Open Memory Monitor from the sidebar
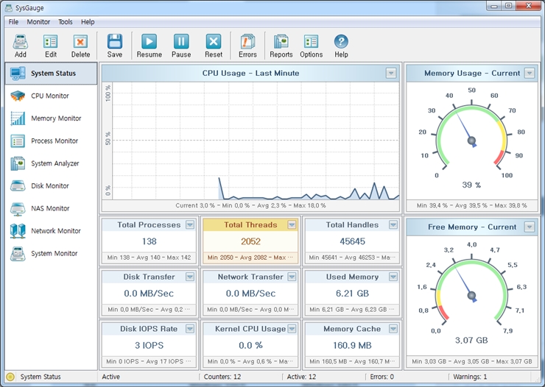Viewport: 545px width, 387px height. [x=51, y=118]
